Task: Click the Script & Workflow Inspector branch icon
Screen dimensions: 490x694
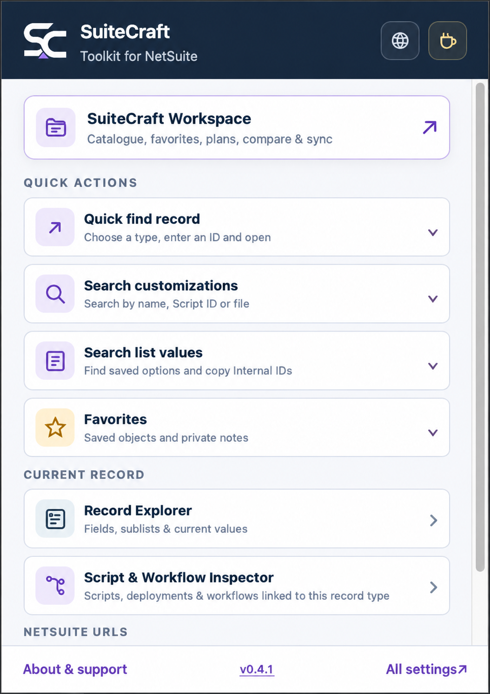Action: coord(55,586)
